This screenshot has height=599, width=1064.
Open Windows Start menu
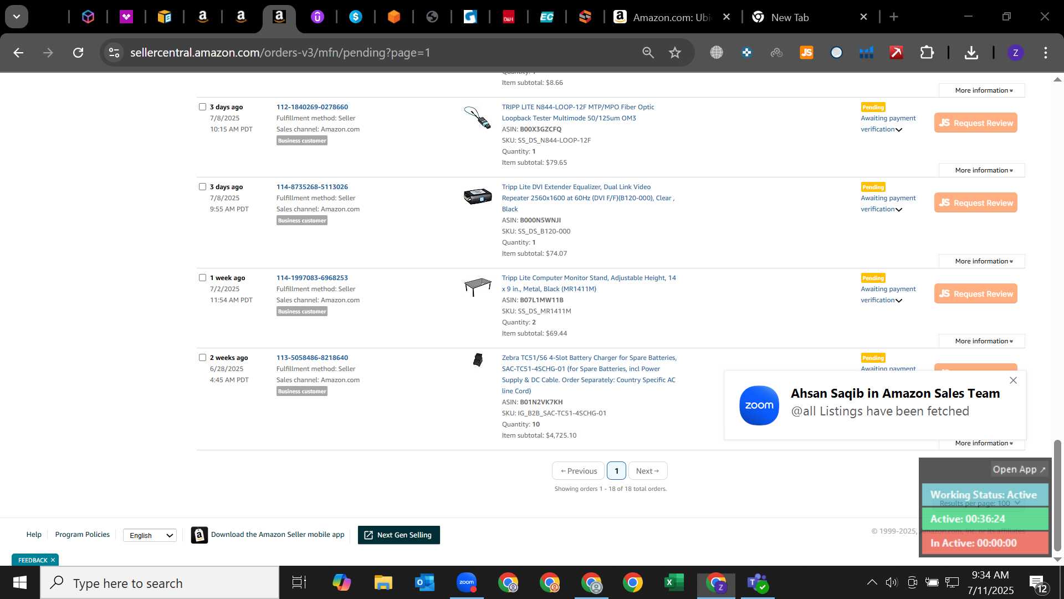coord(20,583)
